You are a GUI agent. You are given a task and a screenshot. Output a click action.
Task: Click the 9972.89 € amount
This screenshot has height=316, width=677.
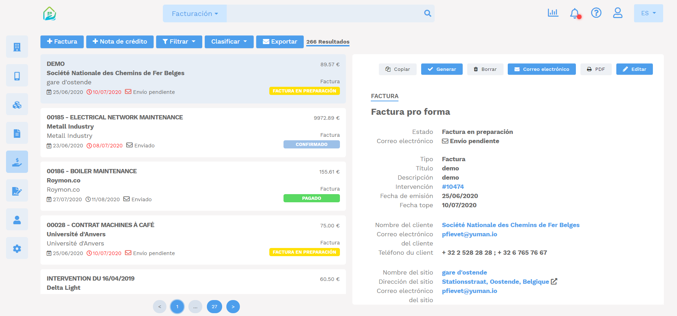tap(326, 118)
